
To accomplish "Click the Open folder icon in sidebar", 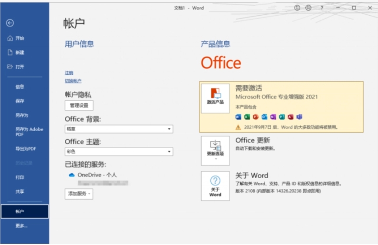I will click(x=10, y=66).
